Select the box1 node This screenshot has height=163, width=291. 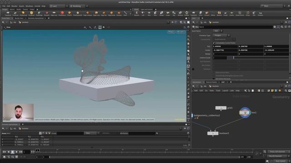click(245, 112)
